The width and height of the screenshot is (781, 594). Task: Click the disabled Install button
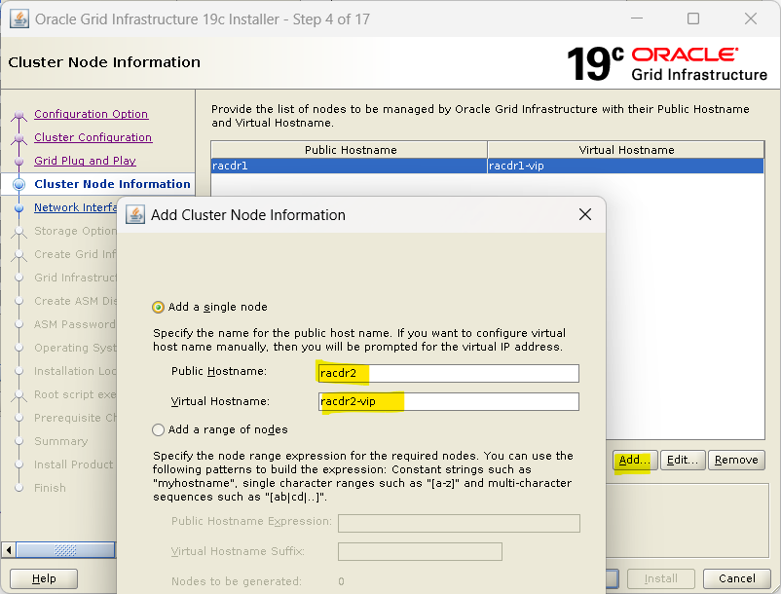(661, 578)
